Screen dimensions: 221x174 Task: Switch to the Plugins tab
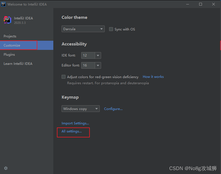tap(27, 54)
